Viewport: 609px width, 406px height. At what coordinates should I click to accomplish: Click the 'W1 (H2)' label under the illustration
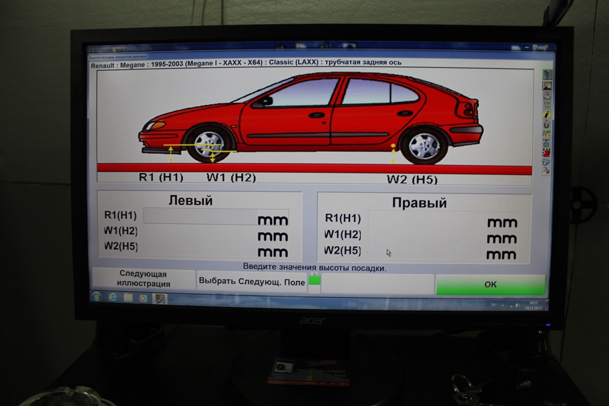coord(231,177)
